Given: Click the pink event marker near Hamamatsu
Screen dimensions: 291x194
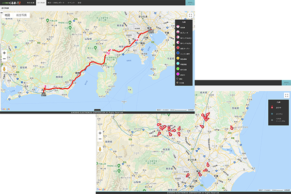Looking at the screenshot, I should coord(45,86).
